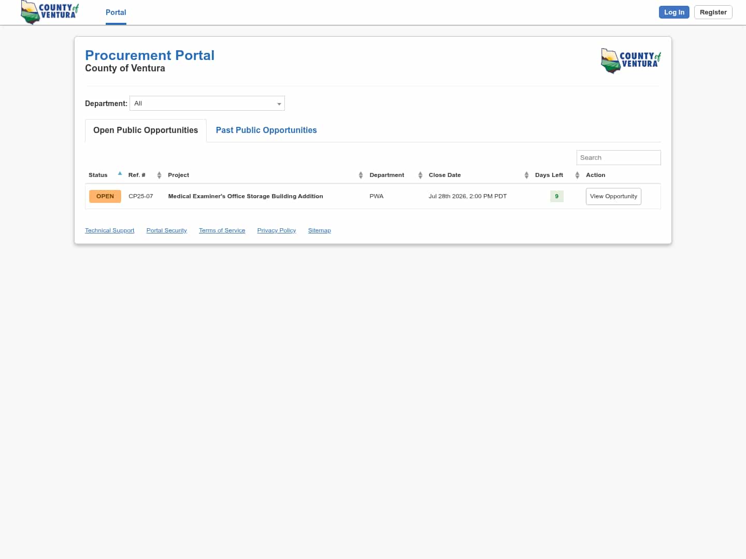This screenshot has height=559, width=746.
Task: Click into the Search input field
Action: click(619, 158)
